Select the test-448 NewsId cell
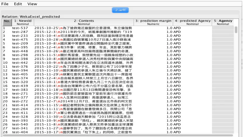 click(23, 51)
